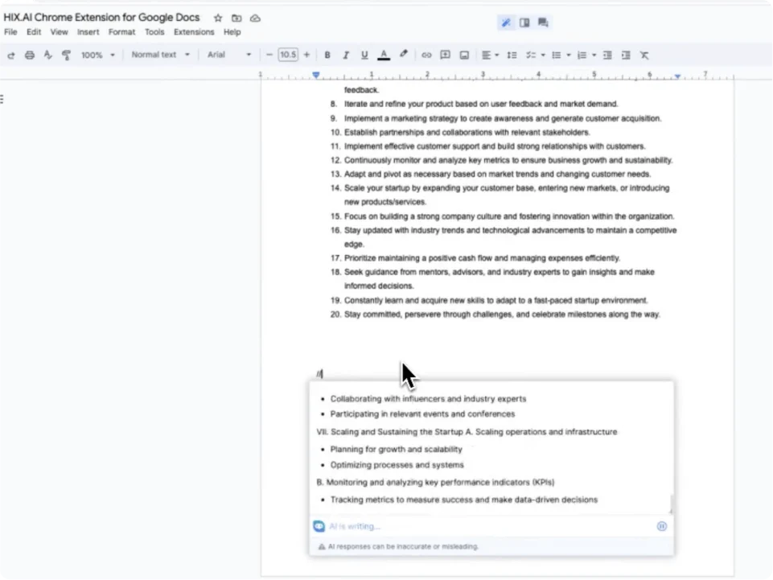The image size is (773, 580).
Task: Toggle underline formatting
Action: [364, 55]
